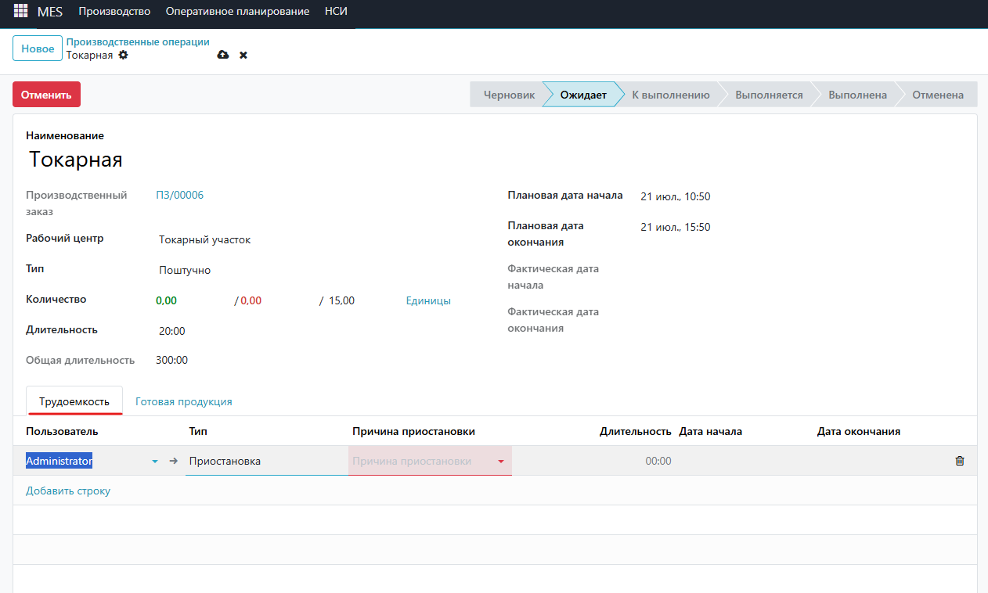988x593 pixels.
Task: Discard changes with the X icon
Action: 243,56
